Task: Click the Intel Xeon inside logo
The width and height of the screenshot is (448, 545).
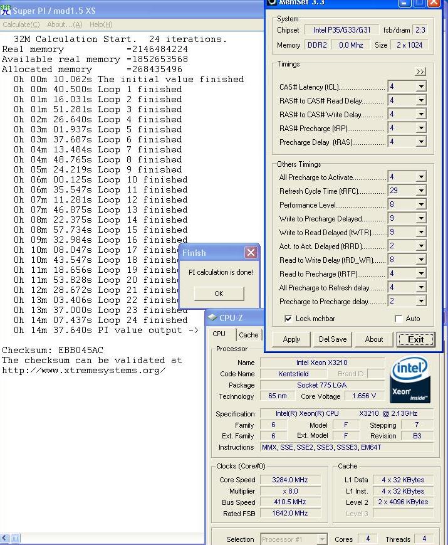Action: click(410, 381)
